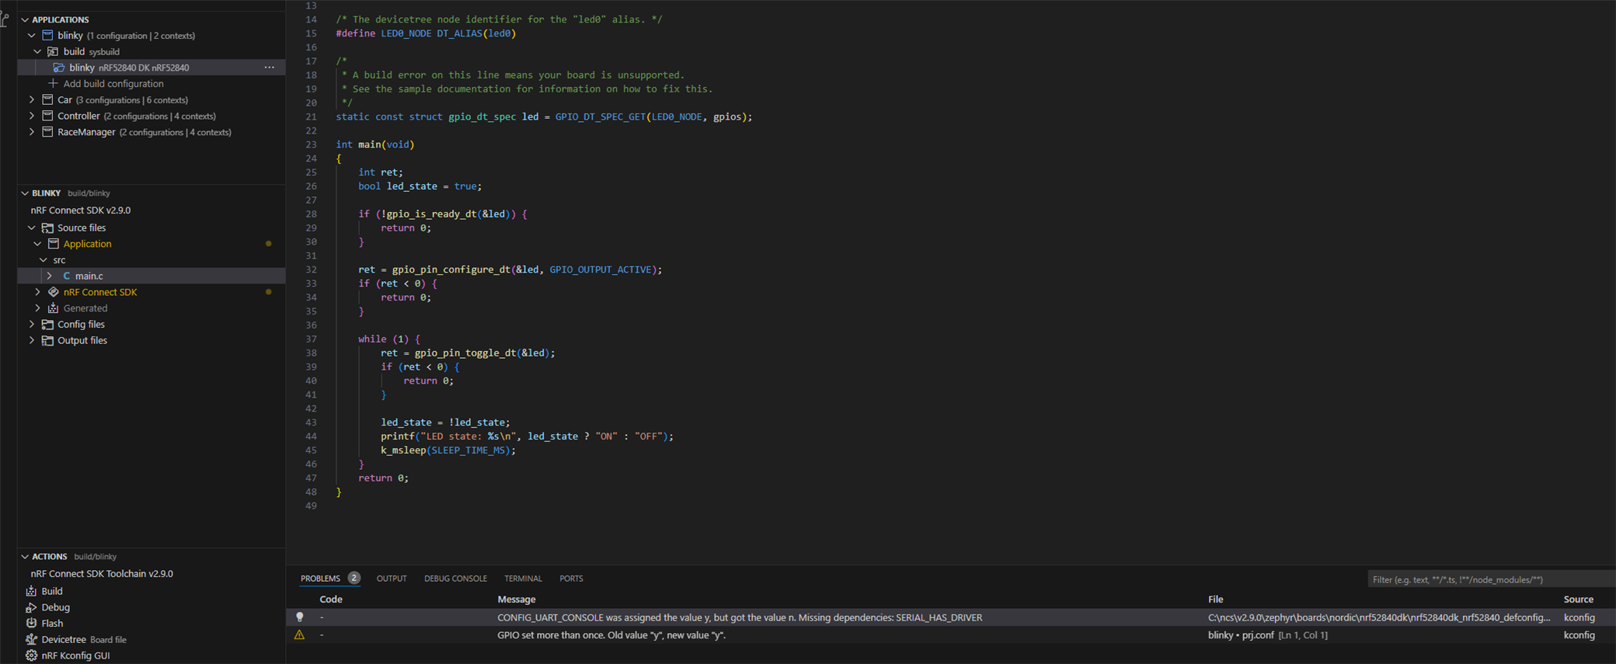Select the blinky nRF52840 DK build row
The image size is (1616, 664).
pyautogui.click(x=151, y=68)
